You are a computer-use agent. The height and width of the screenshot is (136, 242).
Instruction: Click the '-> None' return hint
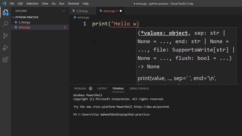tap(149, 66)
